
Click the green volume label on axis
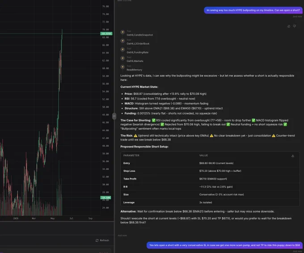(x=106, y=198)
